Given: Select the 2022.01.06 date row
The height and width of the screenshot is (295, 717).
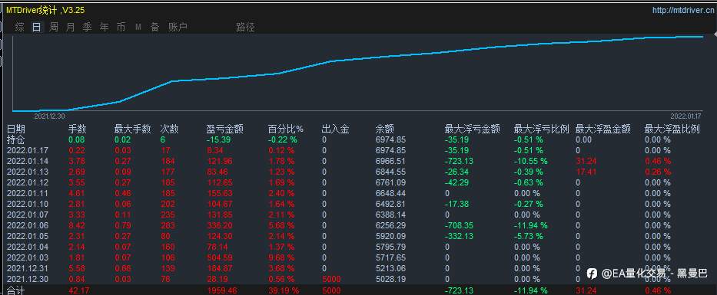Looking at the screenshot, I should point(28,225).
